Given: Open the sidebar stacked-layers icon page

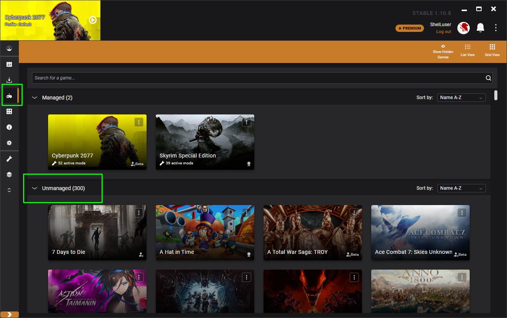Looking at the screenshot, I should pyautogui.click(x=9, y=174).
